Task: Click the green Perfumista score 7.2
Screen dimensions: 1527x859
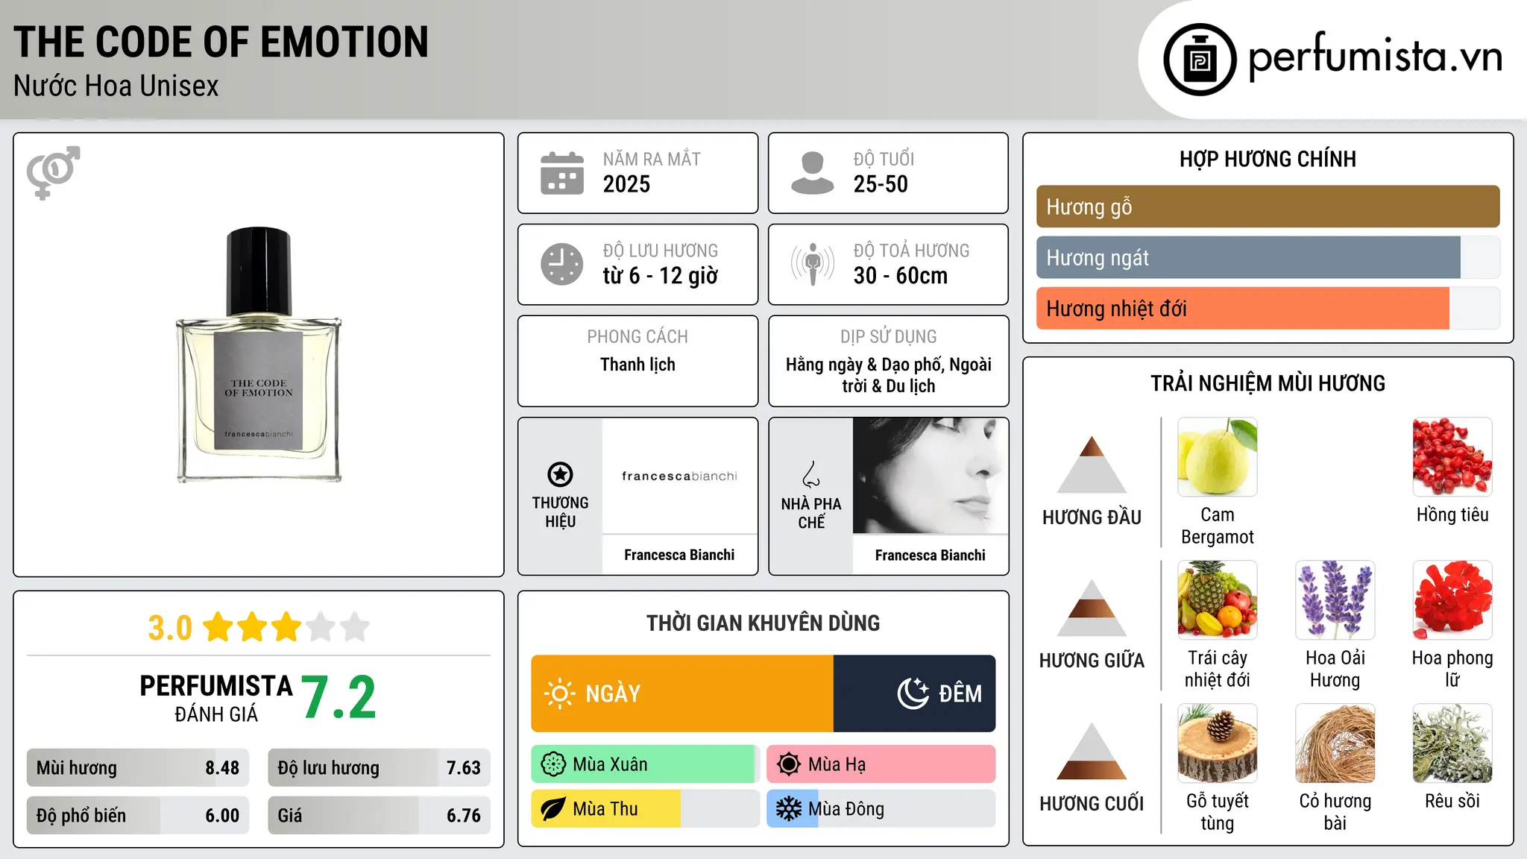Action: 339,697
